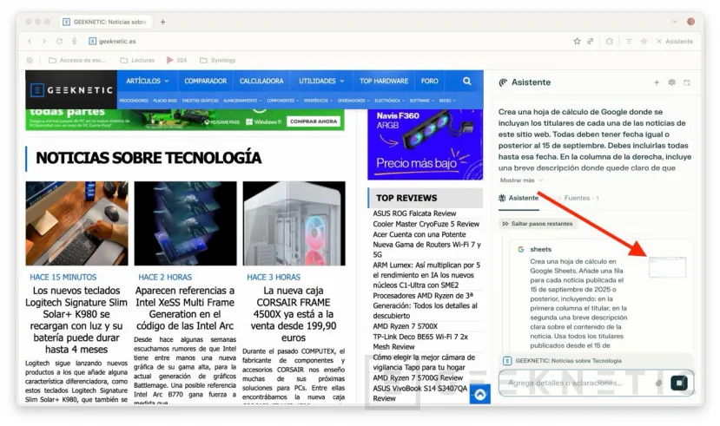The height and width of the screenshot is (426, 720).
Task: Open the Logitech Signature Slim Solar+ K980 article headline
Action: point(76,320)
